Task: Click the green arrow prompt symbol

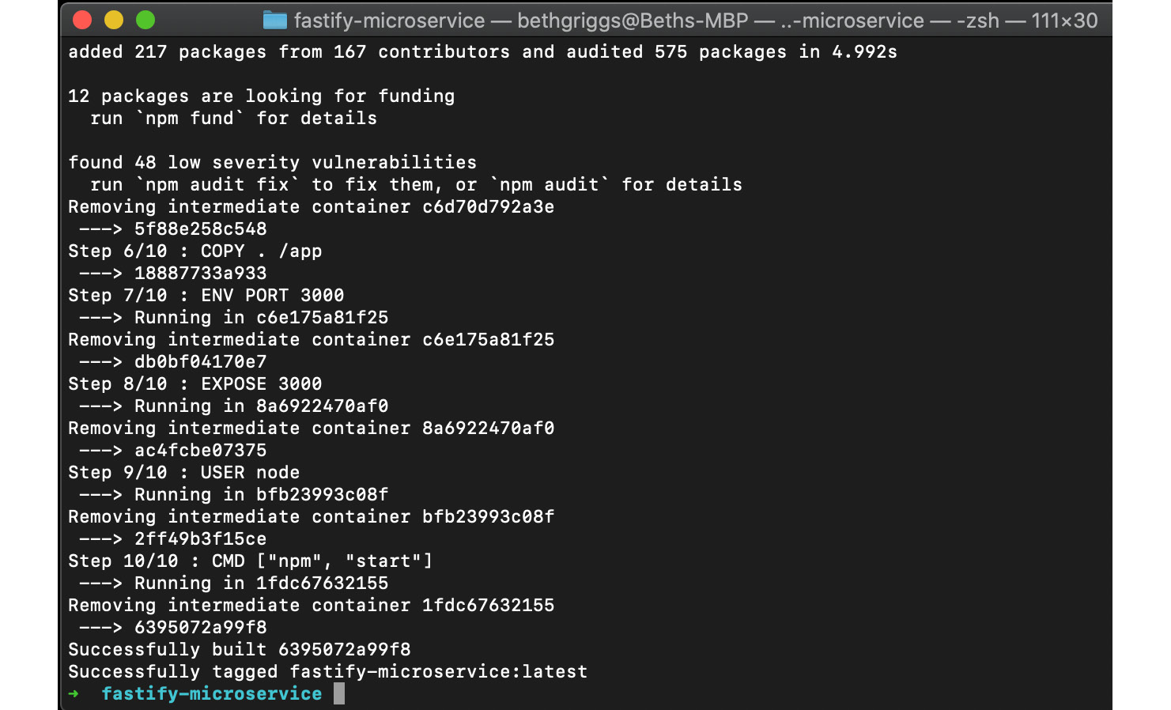Action: pyautogui.click(x=74, y=693)
